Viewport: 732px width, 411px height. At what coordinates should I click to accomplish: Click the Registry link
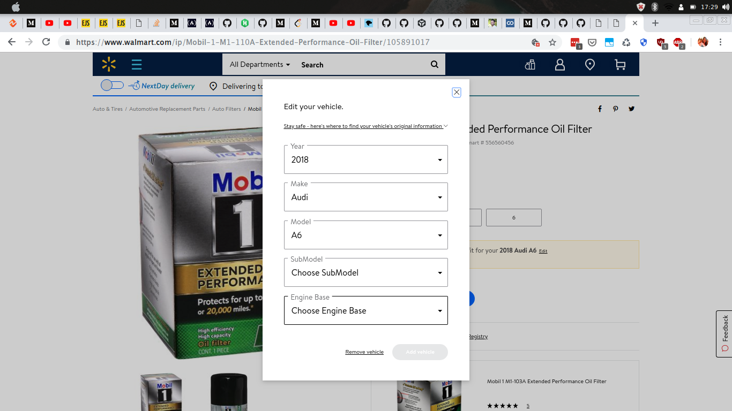coord(478,337)
